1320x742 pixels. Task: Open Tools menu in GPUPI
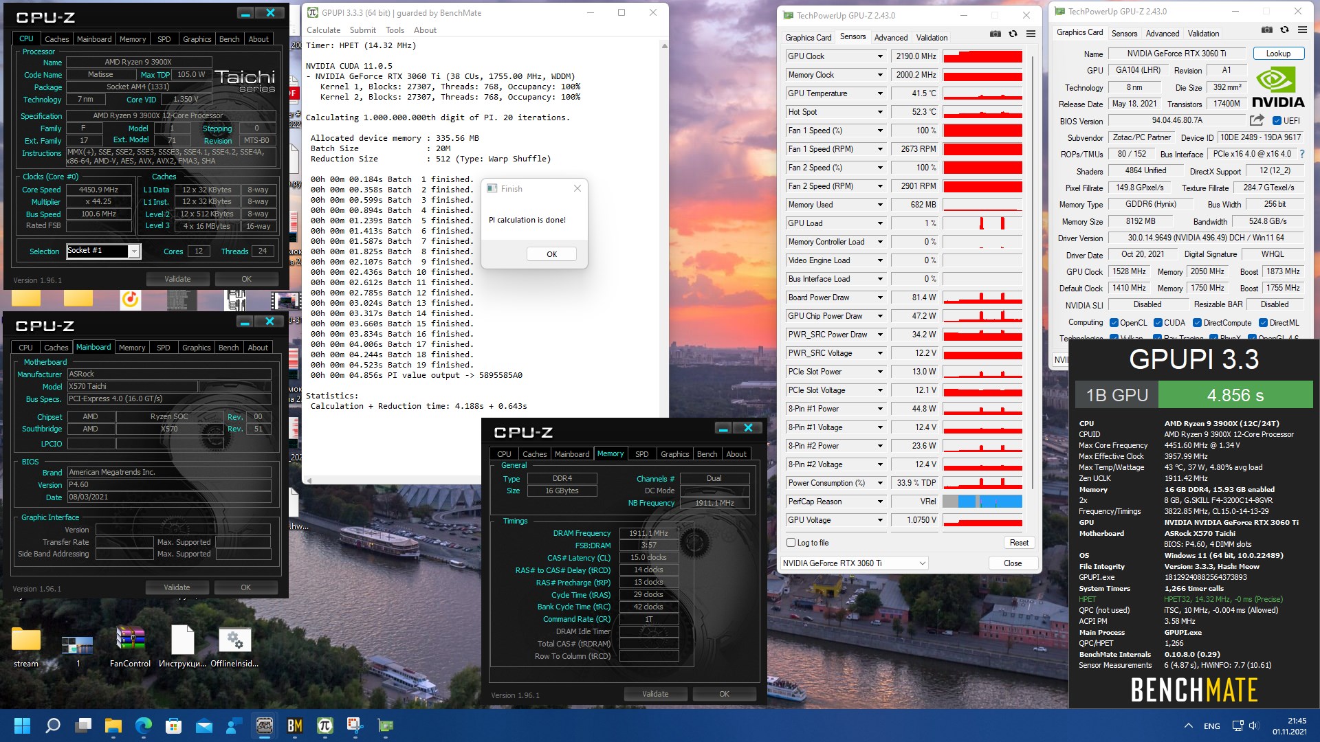pos(395,30)
